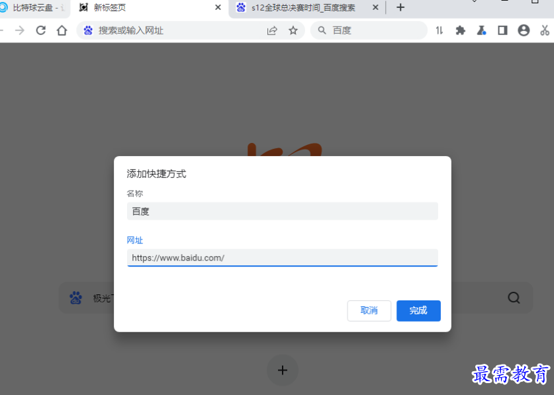This screenshot has height=395, width=554.
Task: Open a new tab with plus button
Action: (x=400, y=7)
